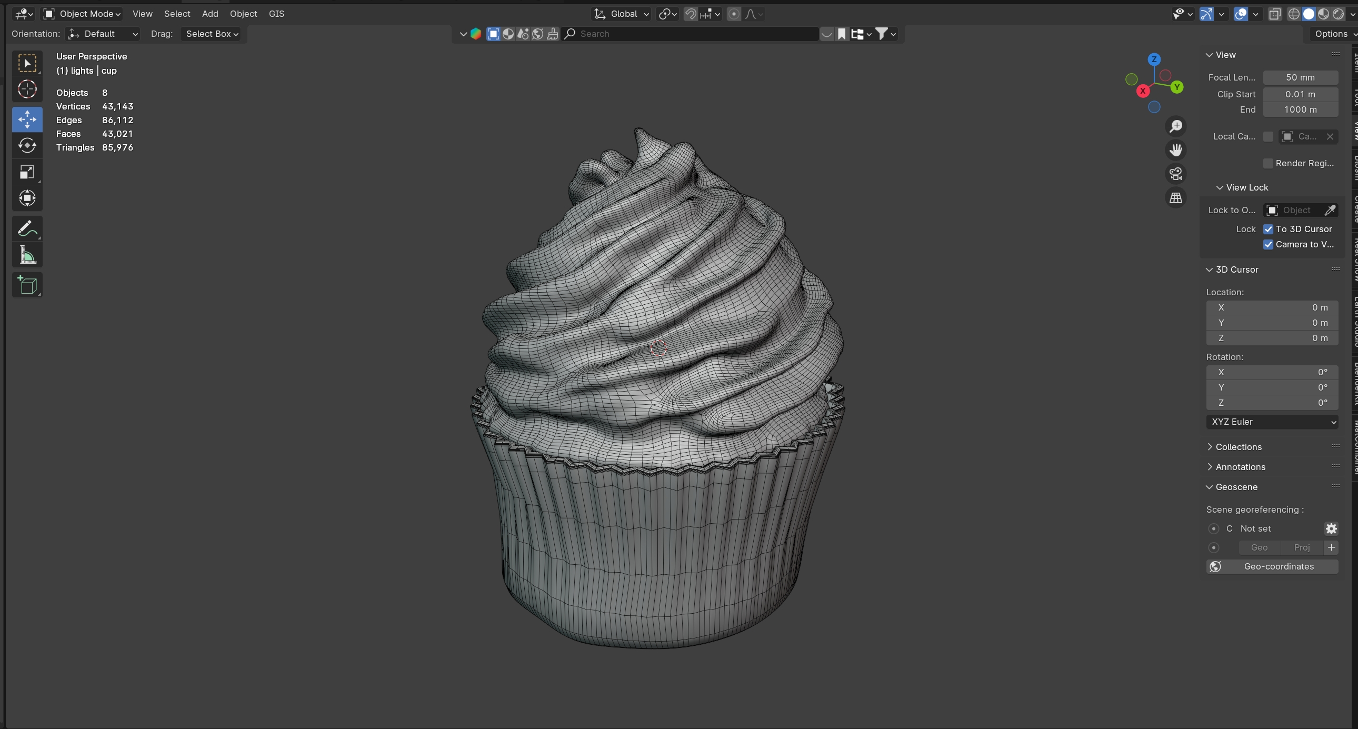Select the Scale tool
The height and width of the screenshot is (729, 1358).
[x=27, y=172]
